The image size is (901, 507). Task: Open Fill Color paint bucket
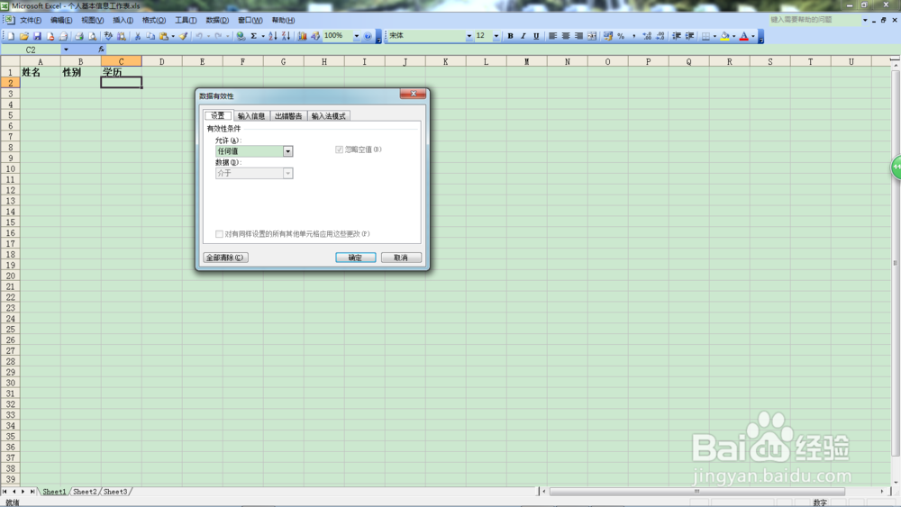(725, 36)
